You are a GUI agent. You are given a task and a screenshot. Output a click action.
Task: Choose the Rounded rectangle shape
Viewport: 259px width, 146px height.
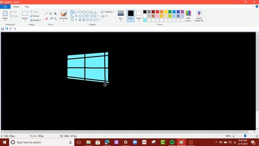click(x=87, y=12)
